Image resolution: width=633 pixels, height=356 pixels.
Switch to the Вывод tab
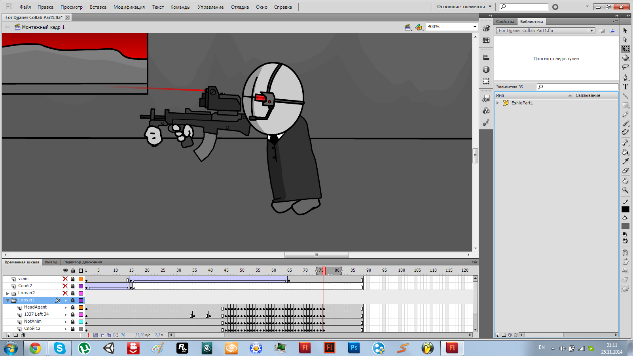[x=51, y=262]
